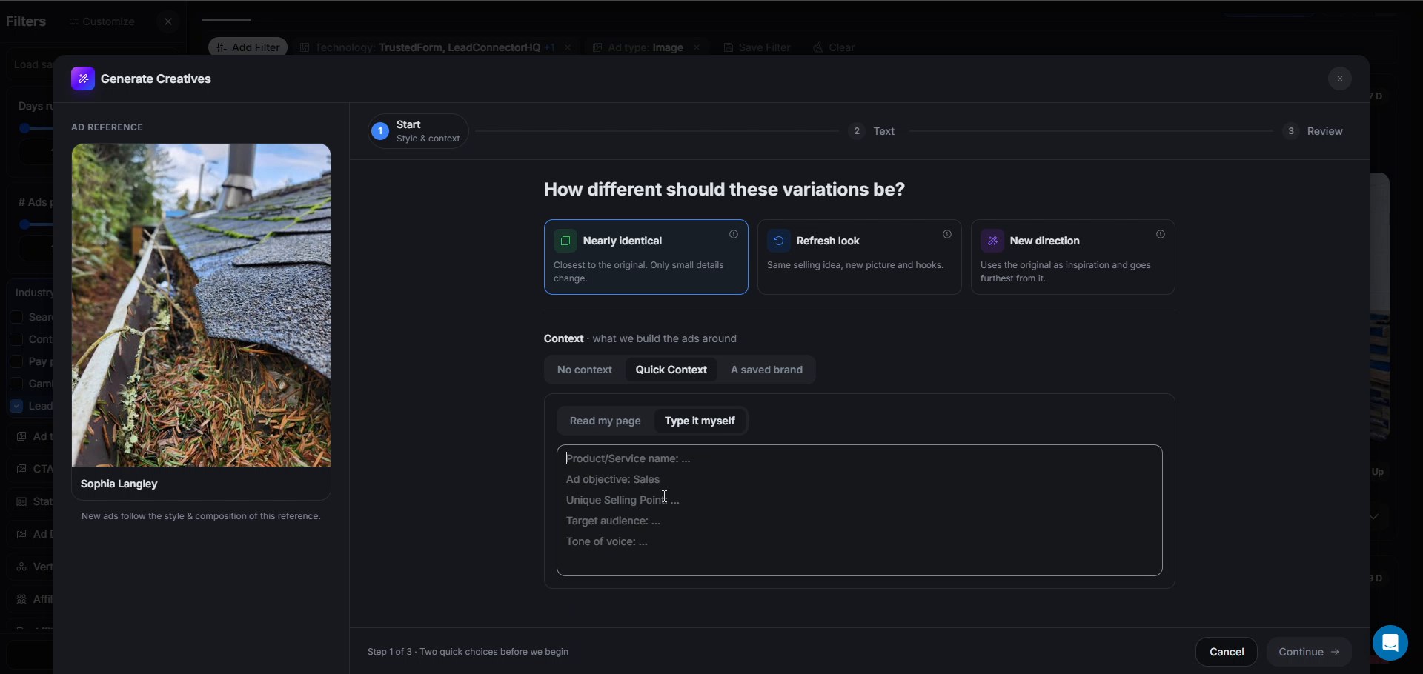Go to step 1 Start

coord(418,131)
